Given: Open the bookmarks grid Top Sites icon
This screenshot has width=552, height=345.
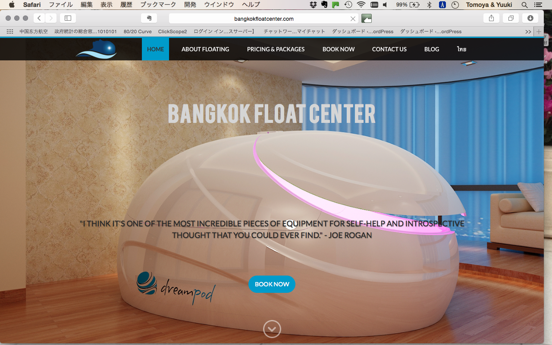Looking at the screenshot, I should pyautogui.click(x=10, y=31).
